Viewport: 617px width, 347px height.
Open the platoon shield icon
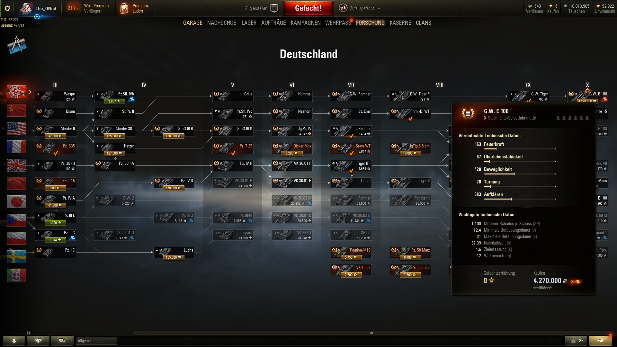point(274,8)
